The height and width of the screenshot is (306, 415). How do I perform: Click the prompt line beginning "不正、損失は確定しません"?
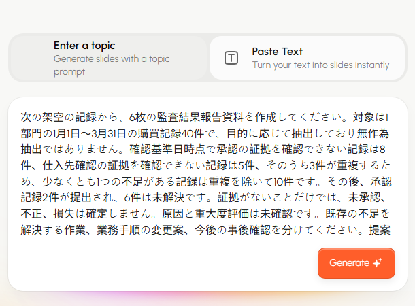[205, 214]
